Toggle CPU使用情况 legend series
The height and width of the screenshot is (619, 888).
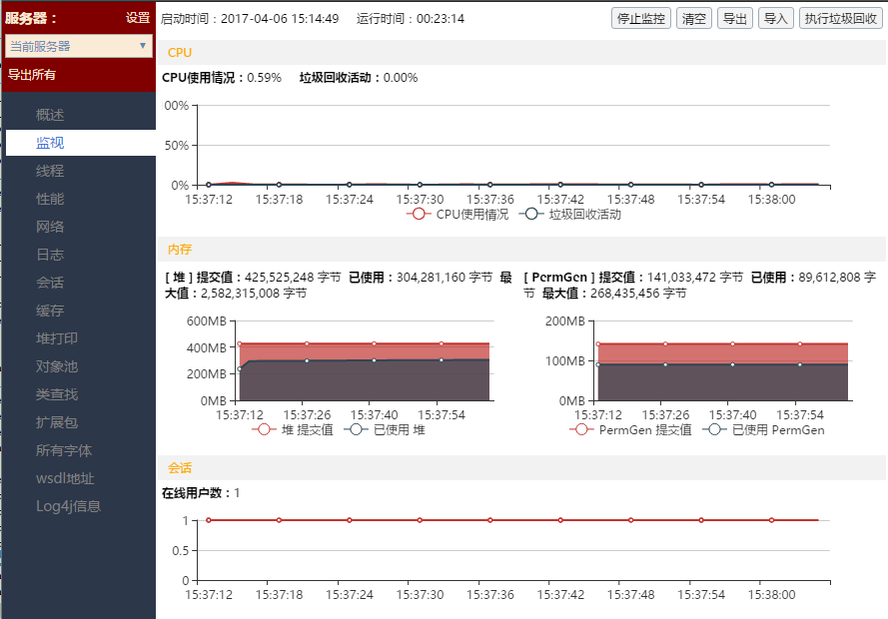458,214
